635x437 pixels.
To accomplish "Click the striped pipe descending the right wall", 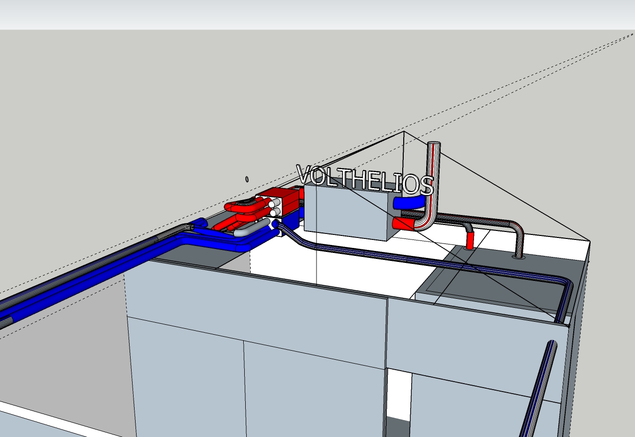I will point(538,389).
